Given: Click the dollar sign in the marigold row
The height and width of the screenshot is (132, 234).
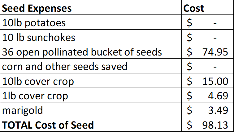Looking at the screenshot, I should click(189, 110).
